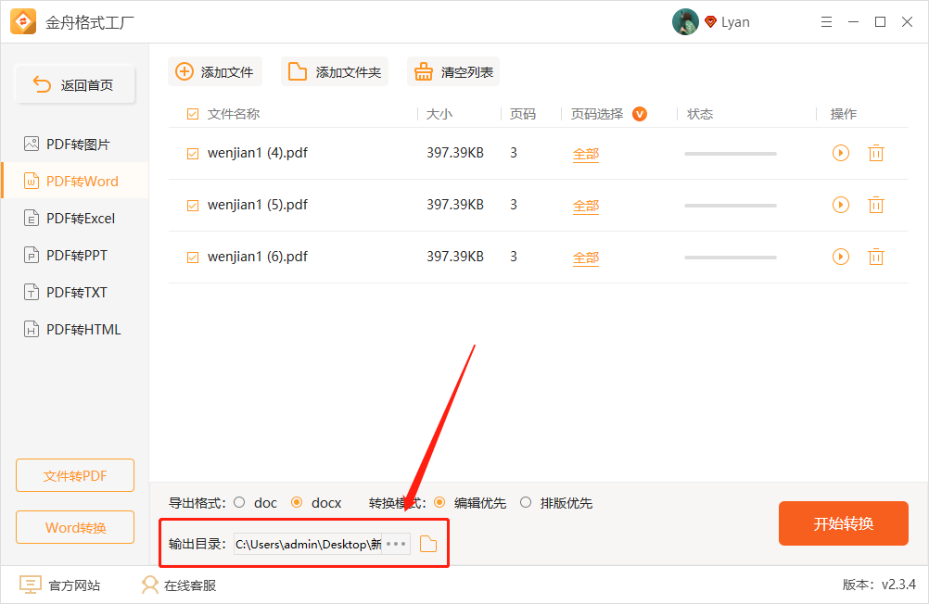Select the 排版优先 conversion mode radio
Image resolution: width=929 pixels, height=604 pixels.
[526, 502]
